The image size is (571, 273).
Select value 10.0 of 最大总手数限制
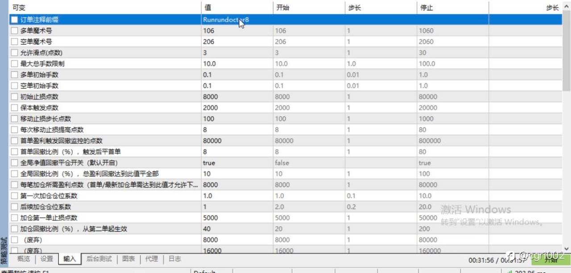coord(209,64)
